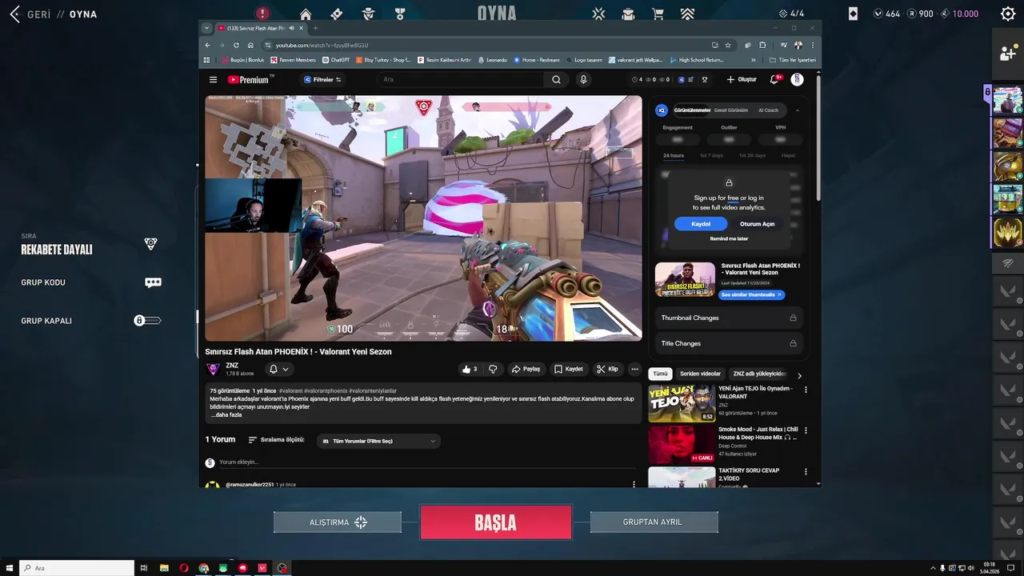The image size is (1024, 576).
Task: Open video more actions ellipsis
Action: 634,369
